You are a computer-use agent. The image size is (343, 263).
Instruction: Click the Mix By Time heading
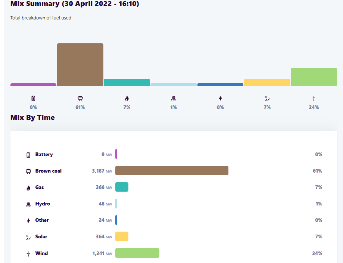pos(32,118)
